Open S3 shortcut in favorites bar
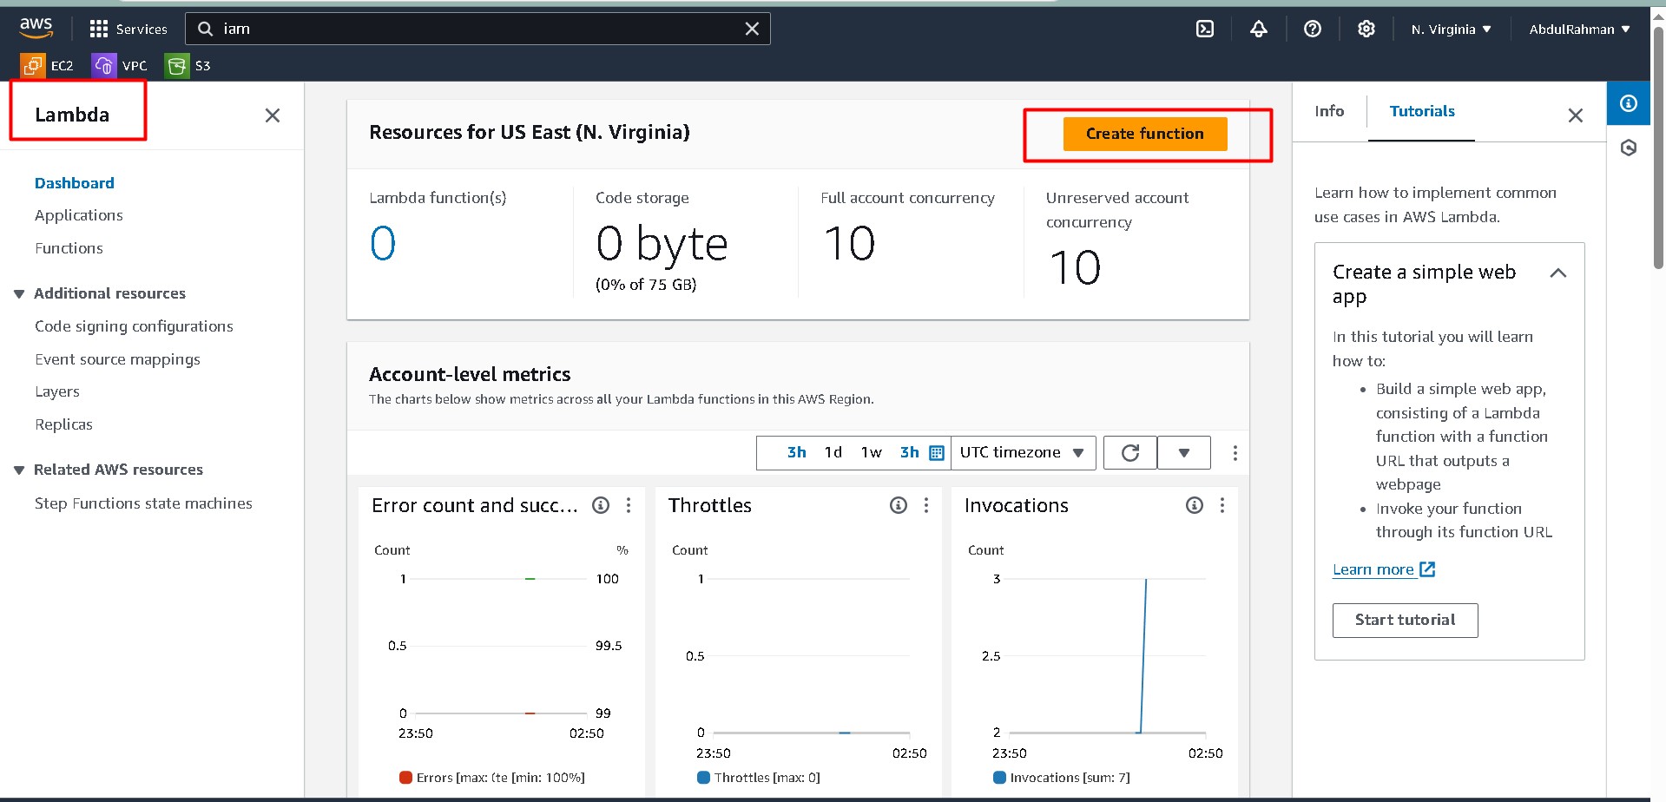This screenshot has height=802, width=1666. (x=188, y=65)
